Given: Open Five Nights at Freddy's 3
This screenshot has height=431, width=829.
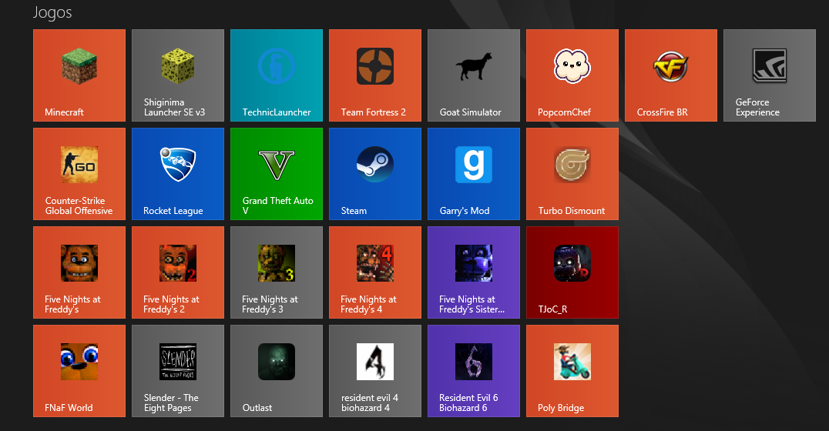Looking at the screenshot, I should point(277,272).
